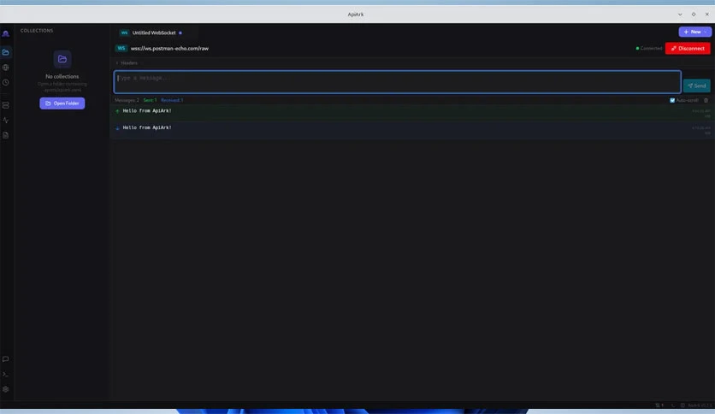Toggle the layout panel icon in status bar
The width and height of the screenshot is (715, 414).
(x=682, y=405)
